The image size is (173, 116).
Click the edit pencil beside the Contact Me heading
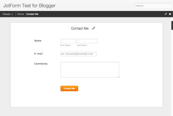point(93,28)
